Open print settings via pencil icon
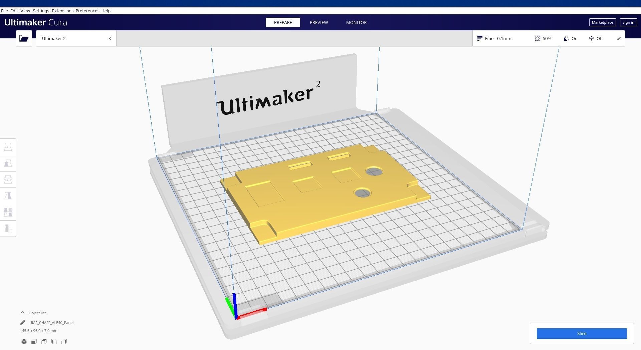This screenshot has height=350, width=641. coord(619,38)
